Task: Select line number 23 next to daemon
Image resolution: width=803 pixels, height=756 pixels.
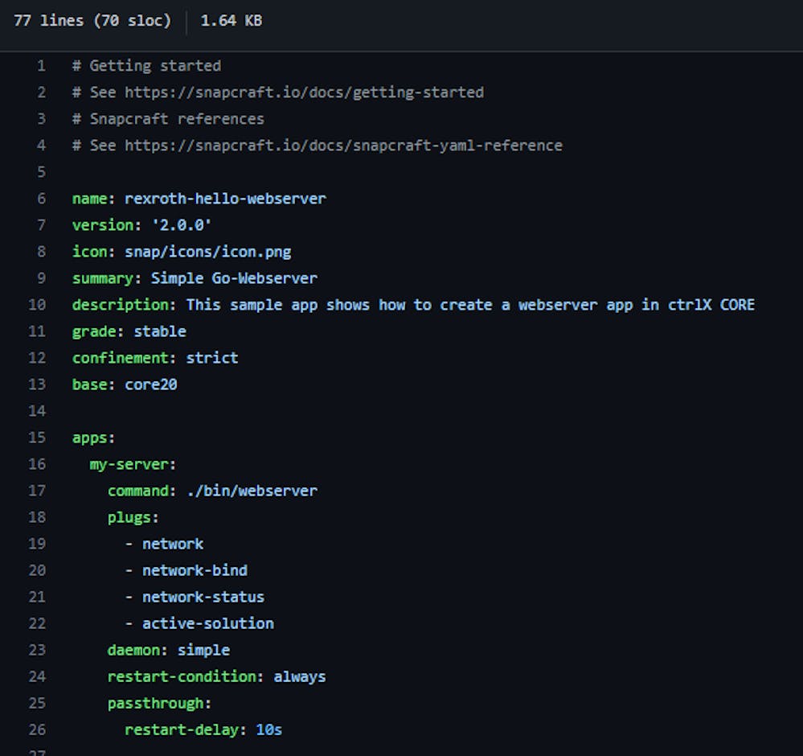Action: (37, 650)
